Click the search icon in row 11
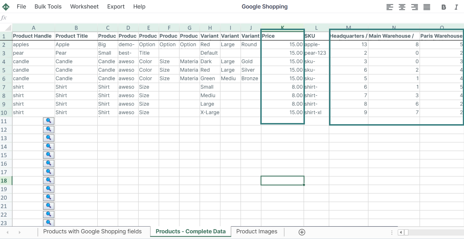This screenshot has width=464, height=239. pos(49,121)
